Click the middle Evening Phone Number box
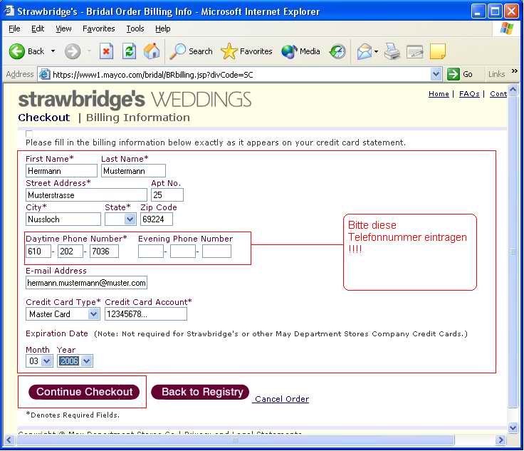The width and height of the screenshot is (524, 451). click(183, 252)
